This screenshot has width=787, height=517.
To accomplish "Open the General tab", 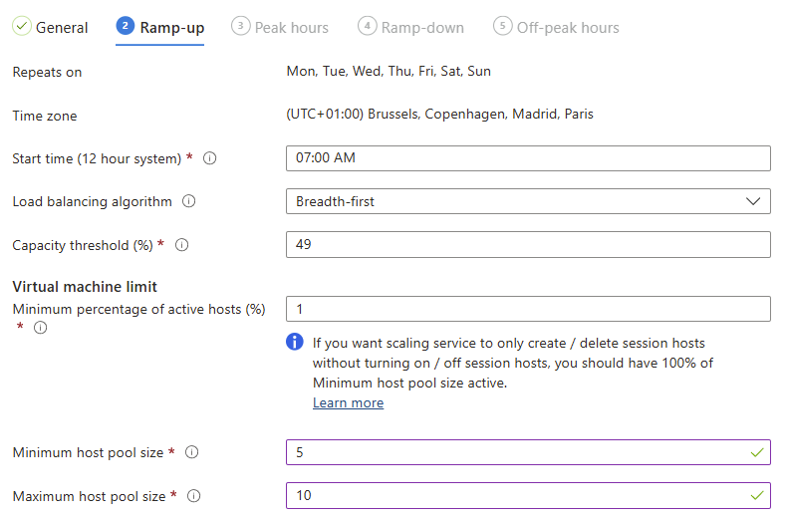I will pos(50,27).
